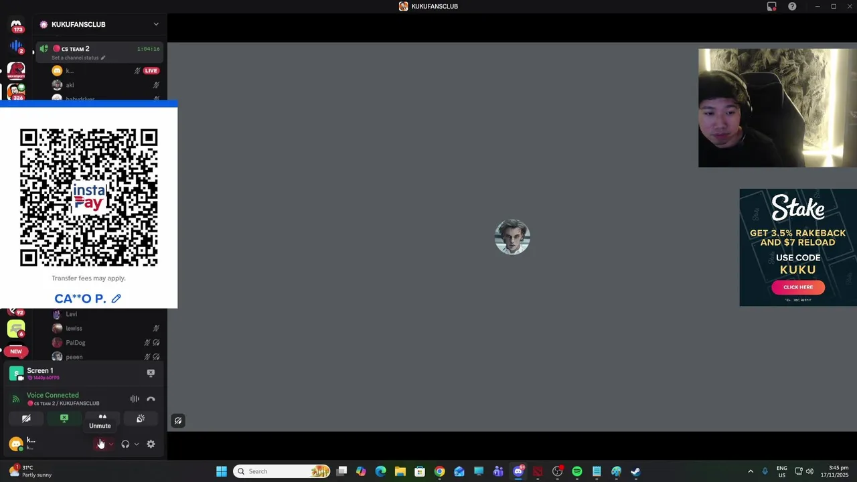
Task: Open the soundboard button
Action: (141, 418)
